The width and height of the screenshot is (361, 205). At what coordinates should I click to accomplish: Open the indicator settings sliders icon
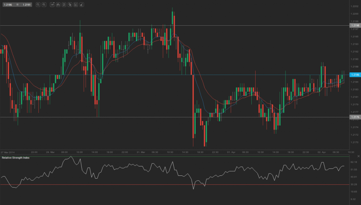coord(64,5)
